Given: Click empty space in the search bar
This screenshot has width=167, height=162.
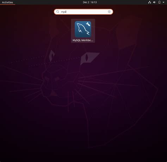Looking at the screenshot, I should (87, 12).
